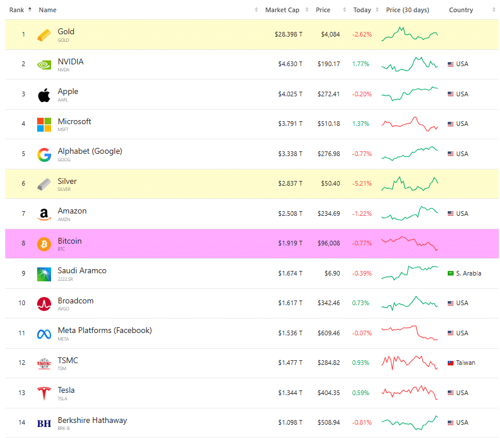Sort the table by Rank column

[17, 10]
